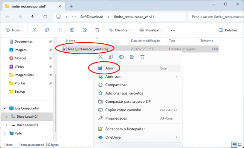Choose Abrir com in the context menu

tap(138, 77)
